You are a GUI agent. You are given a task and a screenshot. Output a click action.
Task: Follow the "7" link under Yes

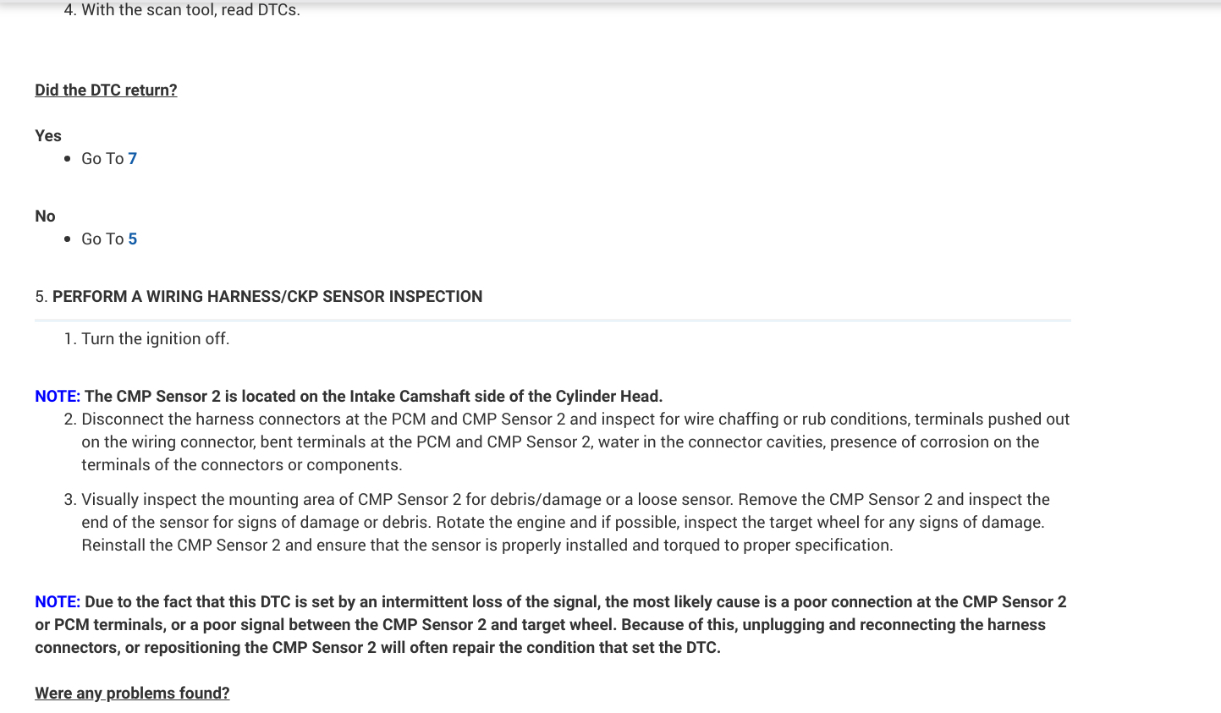click(x=133, y=159)
